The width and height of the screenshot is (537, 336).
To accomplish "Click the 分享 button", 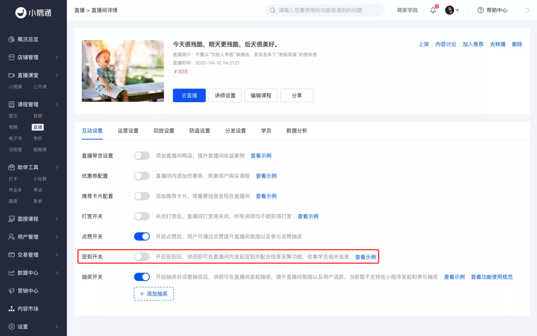I will coord(297,96).
